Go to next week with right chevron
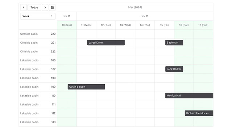The image size is (232, 130). point(45,7)
